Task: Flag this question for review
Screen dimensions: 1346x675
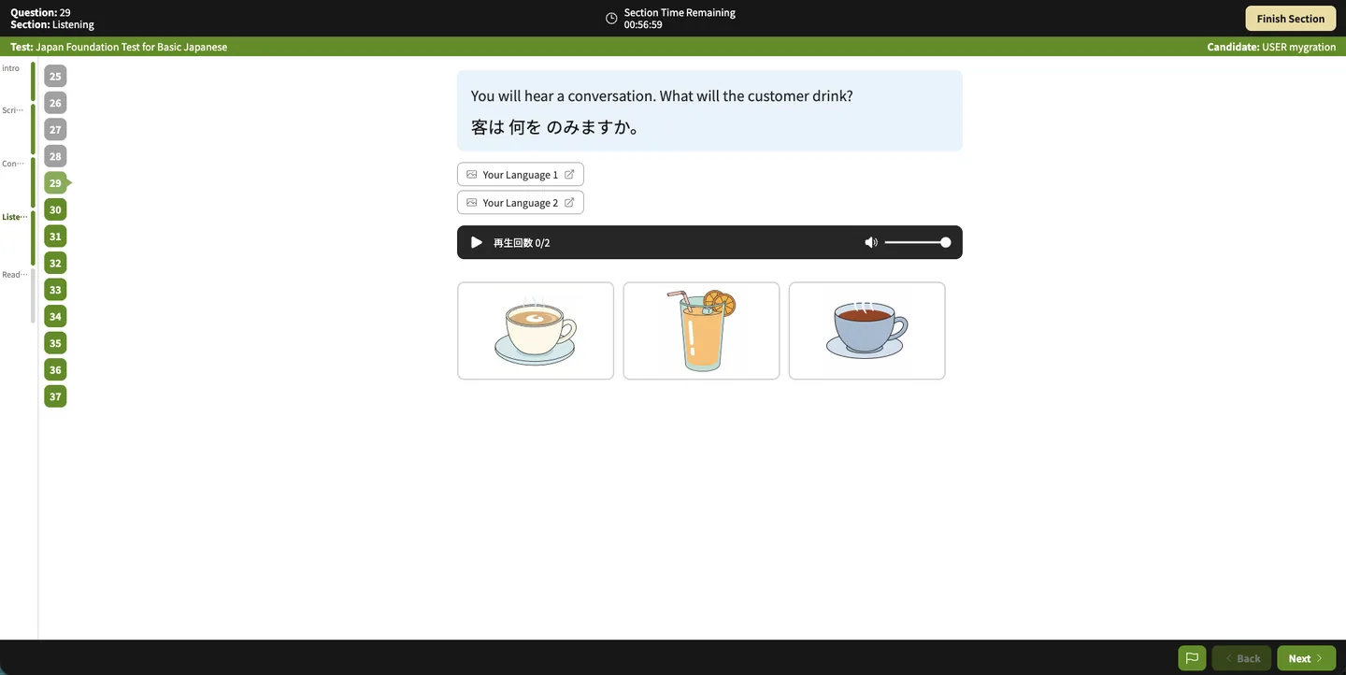Action: tap(1192, 658)
